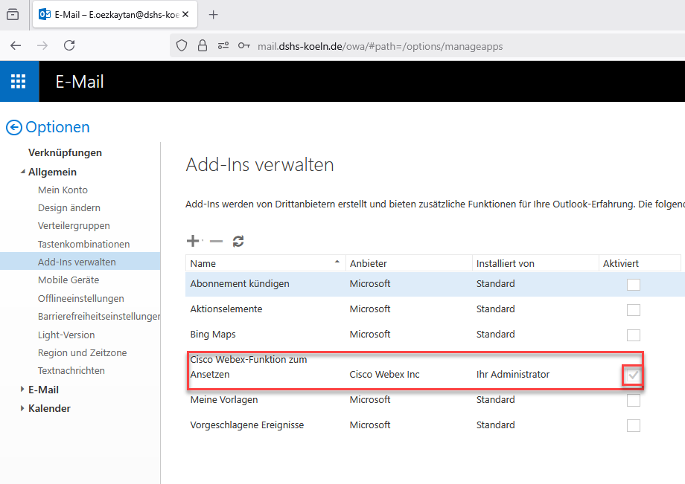
Task: Remove add-in with the minus icon
Action: click(x=216, y=241)
